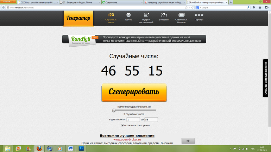Open the Случайных чисел generator section

[x=111, y=17]
